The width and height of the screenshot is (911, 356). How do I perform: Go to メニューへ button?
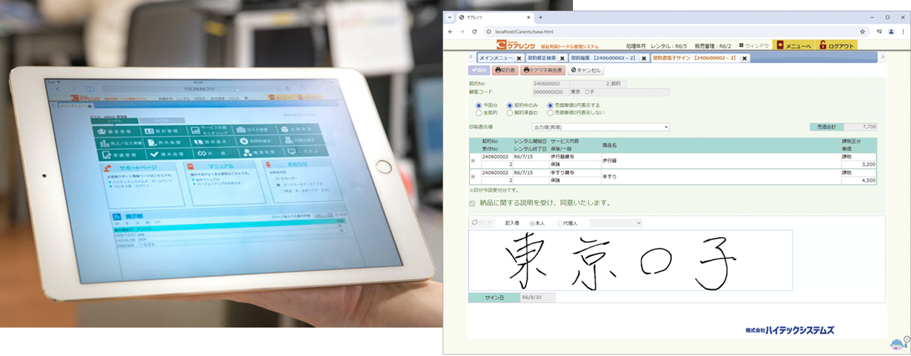point(794,45)
